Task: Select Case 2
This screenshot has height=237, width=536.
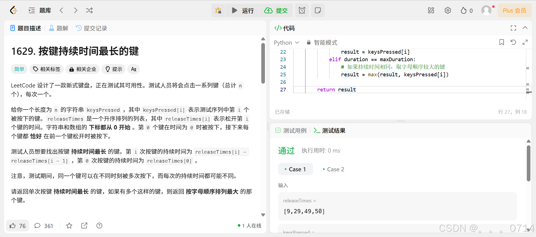Action: [x=333, y=169]
